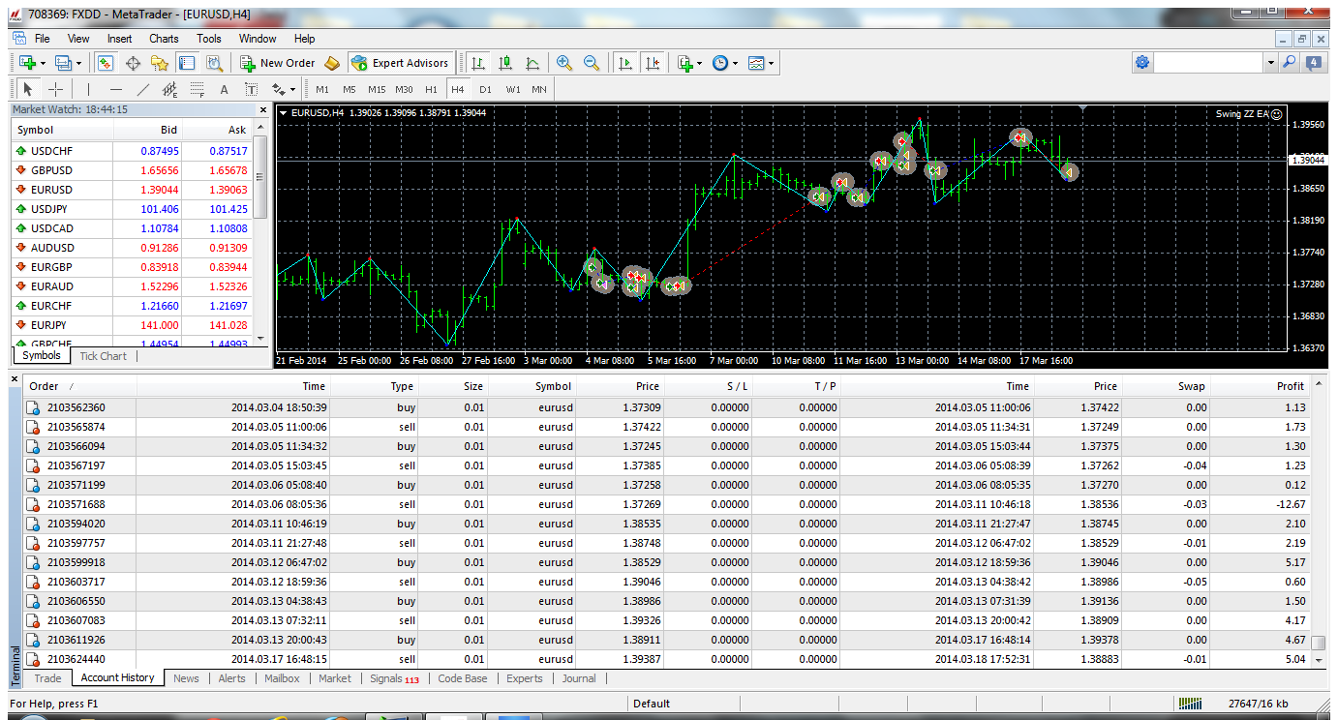Toggle chart Auto Scroll
Screen dimensions: 1338x720
[x=624, y=63]
